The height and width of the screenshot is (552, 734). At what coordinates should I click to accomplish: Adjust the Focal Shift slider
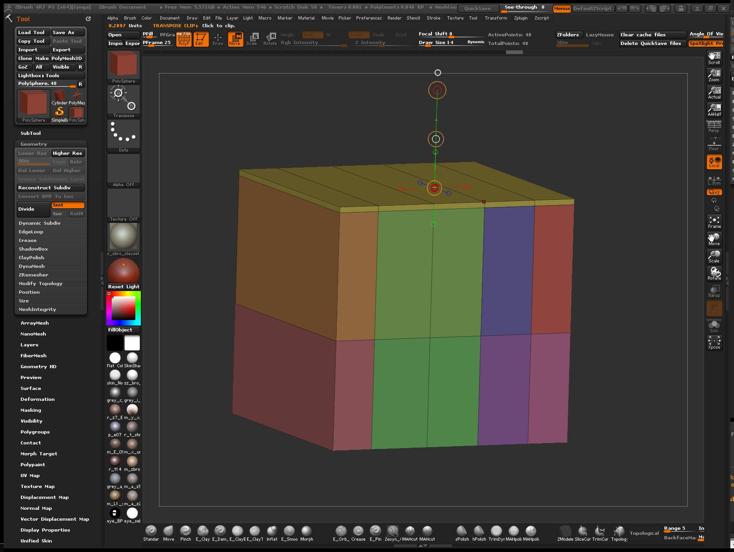(x=451, y=34)
